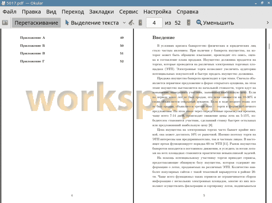272x203 pixels.
Task: Open the Справка menu
Action: [187, 12]
